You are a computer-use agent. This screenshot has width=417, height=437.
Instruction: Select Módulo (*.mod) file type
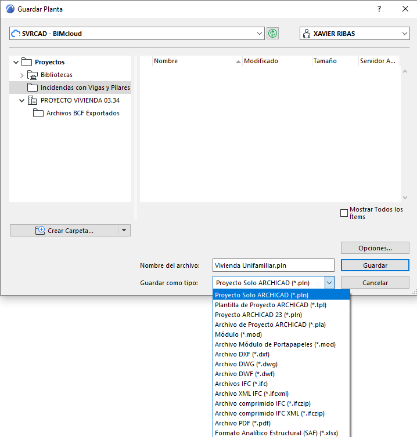click(x=281, y=334)
